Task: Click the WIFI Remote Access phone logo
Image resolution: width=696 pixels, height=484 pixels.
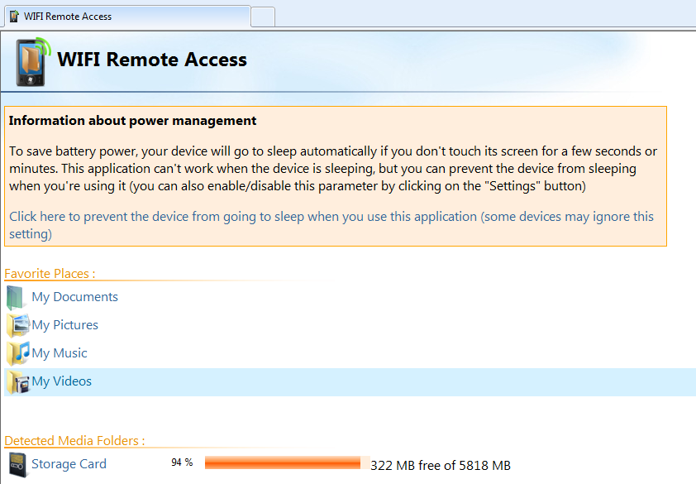Action: click(x=29, y=62)
